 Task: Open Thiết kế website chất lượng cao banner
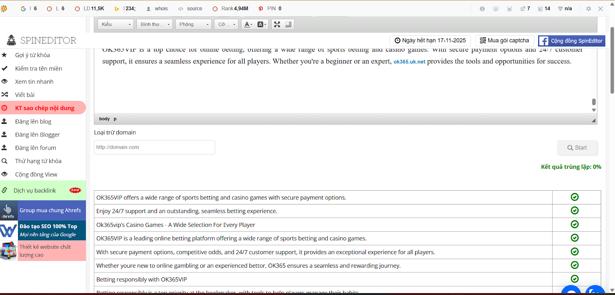[x=43, y=251]
